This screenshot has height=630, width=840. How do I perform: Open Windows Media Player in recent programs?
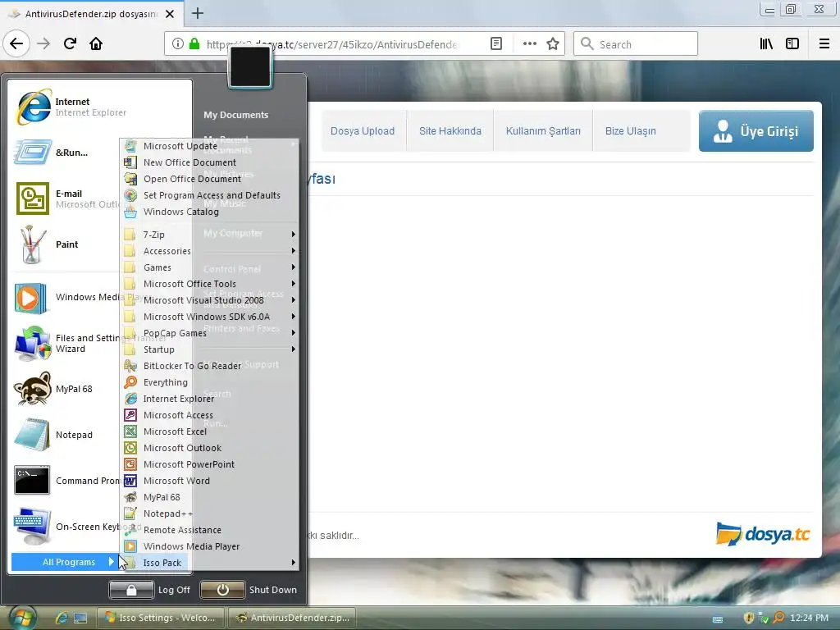[x=68, y=297]
